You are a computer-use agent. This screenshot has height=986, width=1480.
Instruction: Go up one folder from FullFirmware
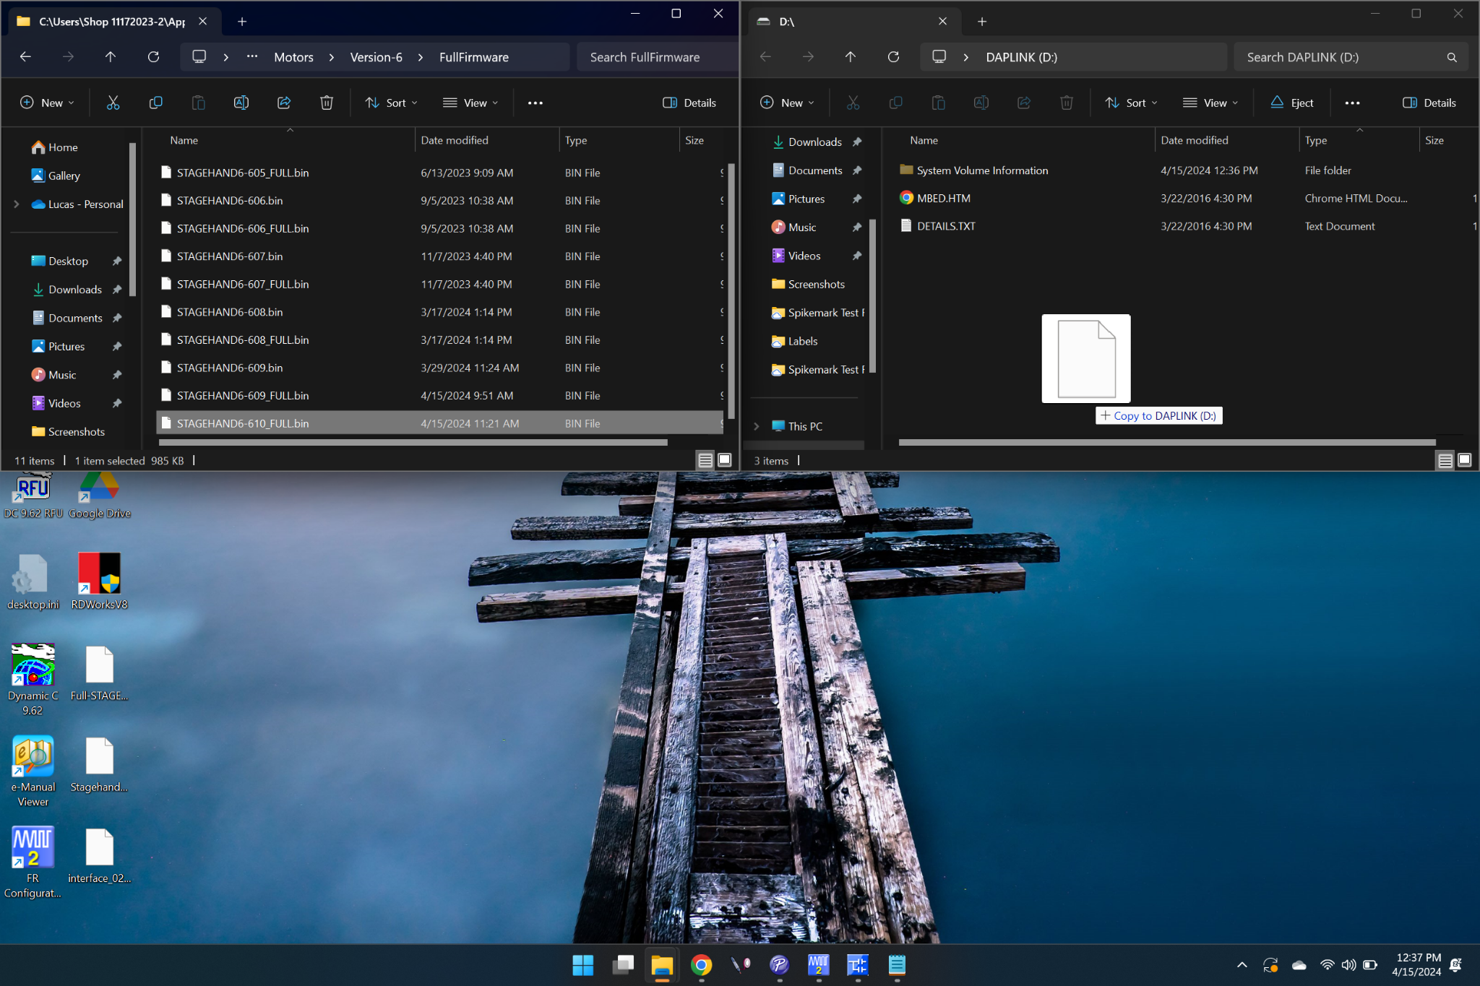tap(111, 57)
